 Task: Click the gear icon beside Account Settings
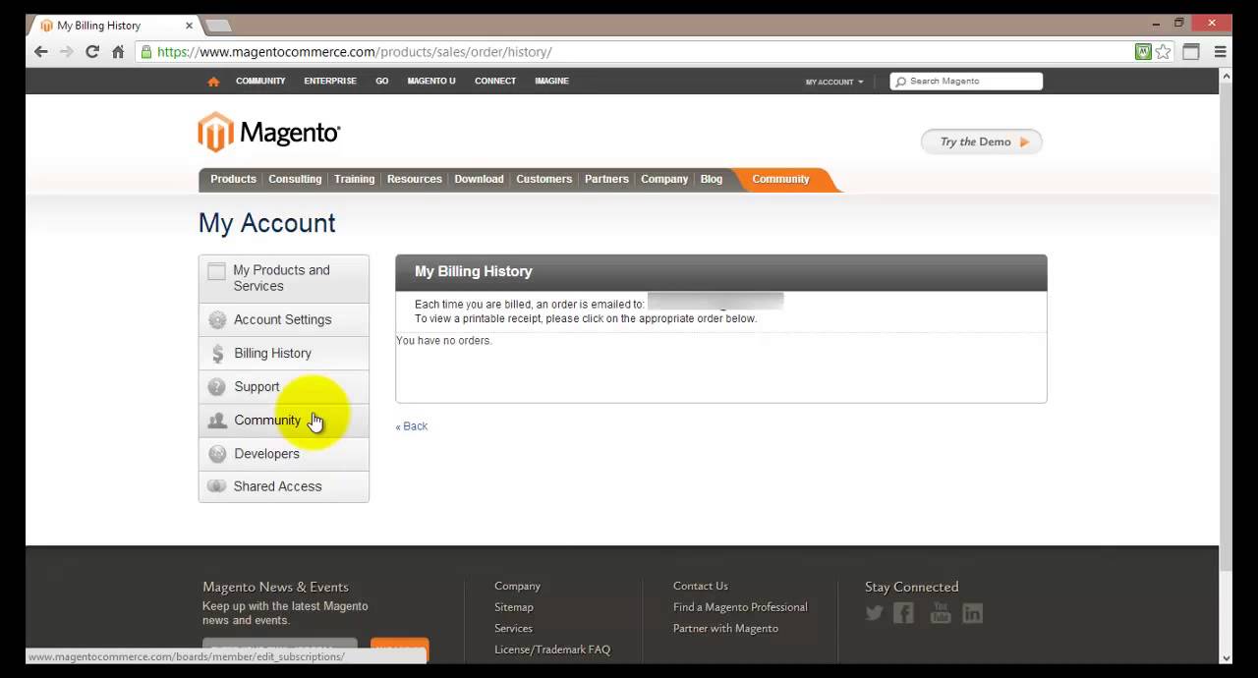point(217,319)
